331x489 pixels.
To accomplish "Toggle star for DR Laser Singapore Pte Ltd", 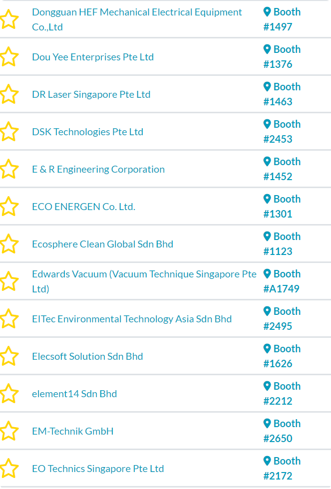I will coord(9,94).
